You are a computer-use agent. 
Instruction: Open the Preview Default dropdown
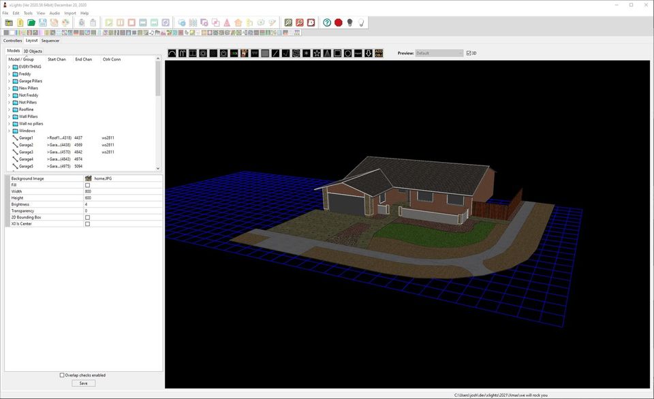pos(439,52)
